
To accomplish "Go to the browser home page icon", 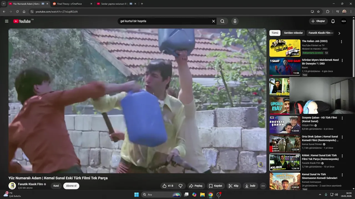I will coord(24,12).
